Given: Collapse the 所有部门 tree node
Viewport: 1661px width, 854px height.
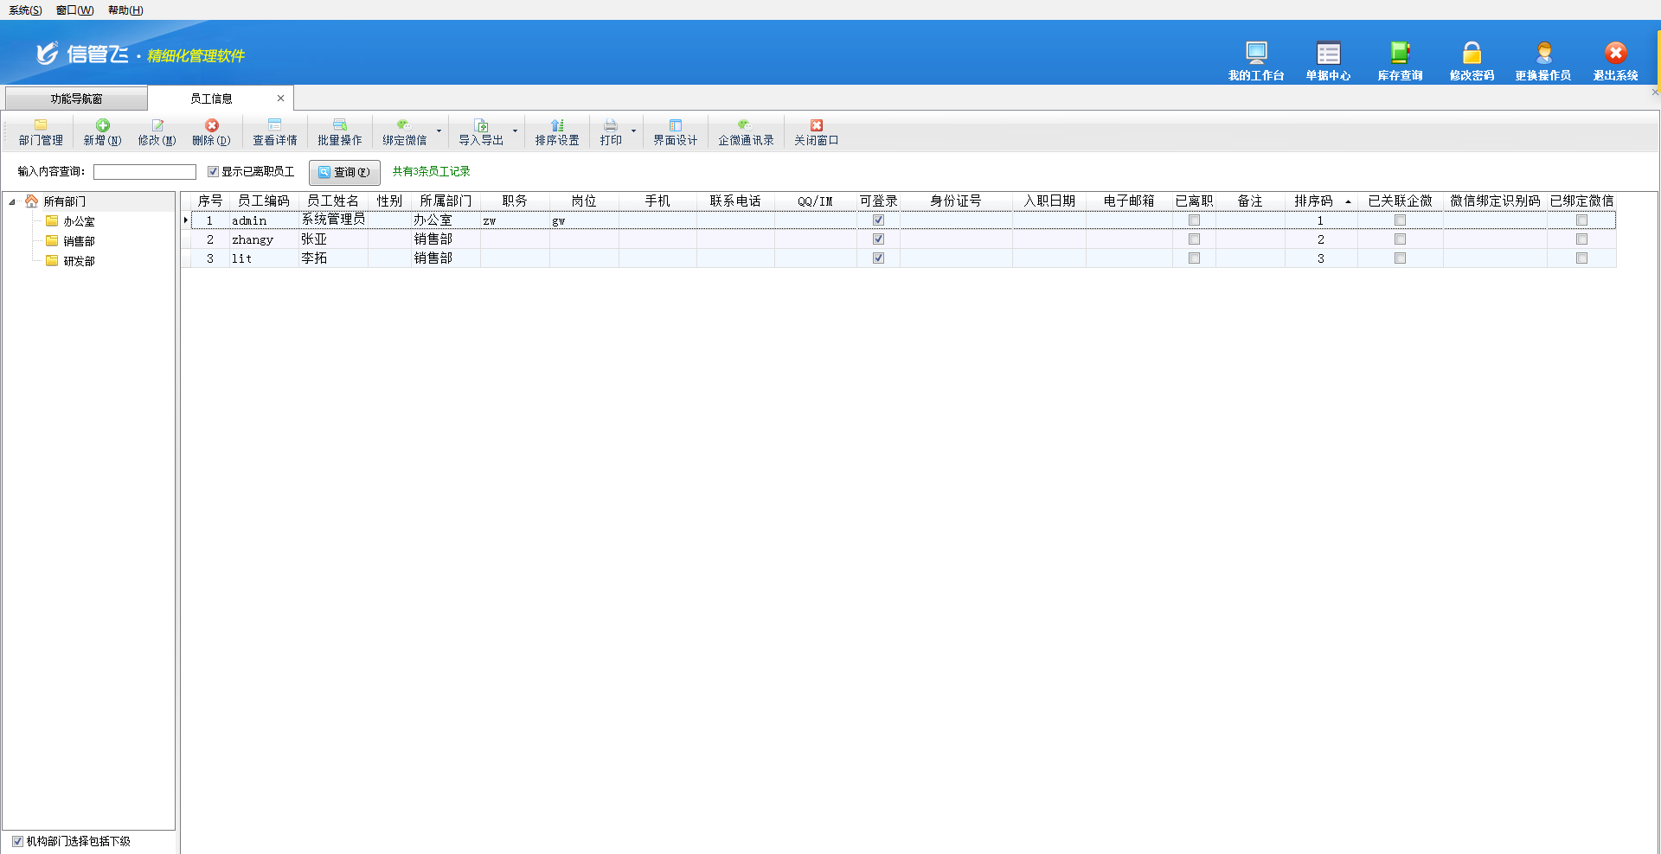Looking at the screenshot, I should (12, 202).
